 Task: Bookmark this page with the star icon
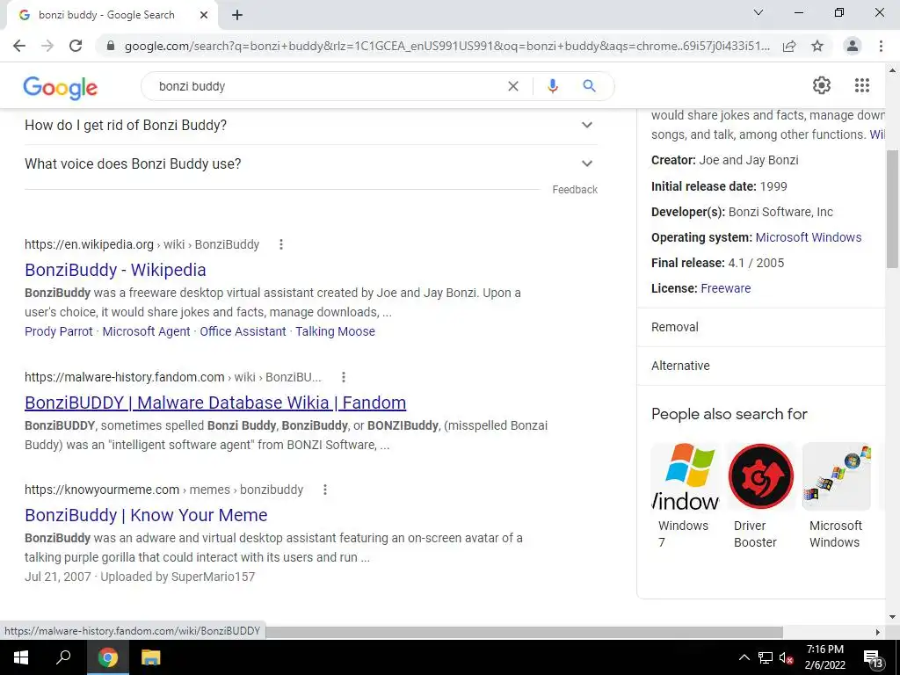coord(817,46)
